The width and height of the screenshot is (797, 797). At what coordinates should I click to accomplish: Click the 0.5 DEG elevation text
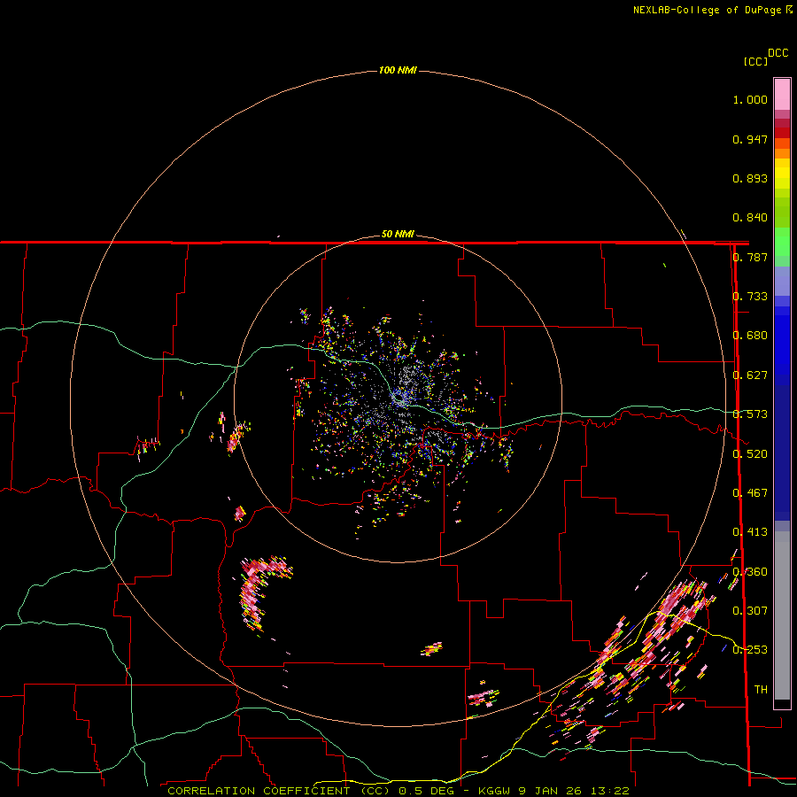point(429,791)
